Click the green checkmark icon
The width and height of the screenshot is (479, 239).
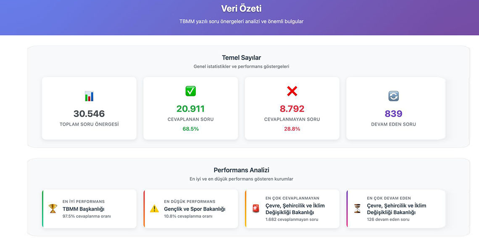[190, 91]
